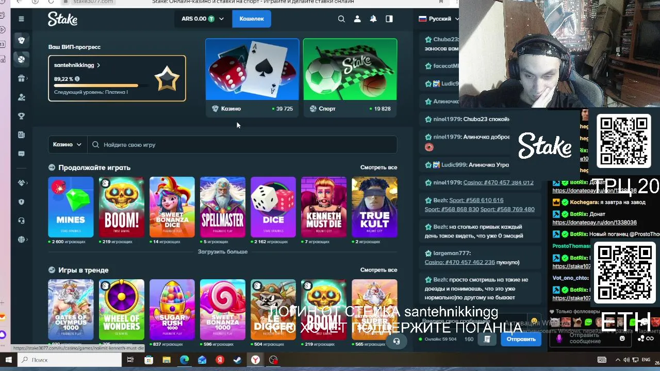Open Sports section from sidebar ball icon
The height and width of the screenshot is (371, 660).
pyautogui.click(x=21, y=59)
